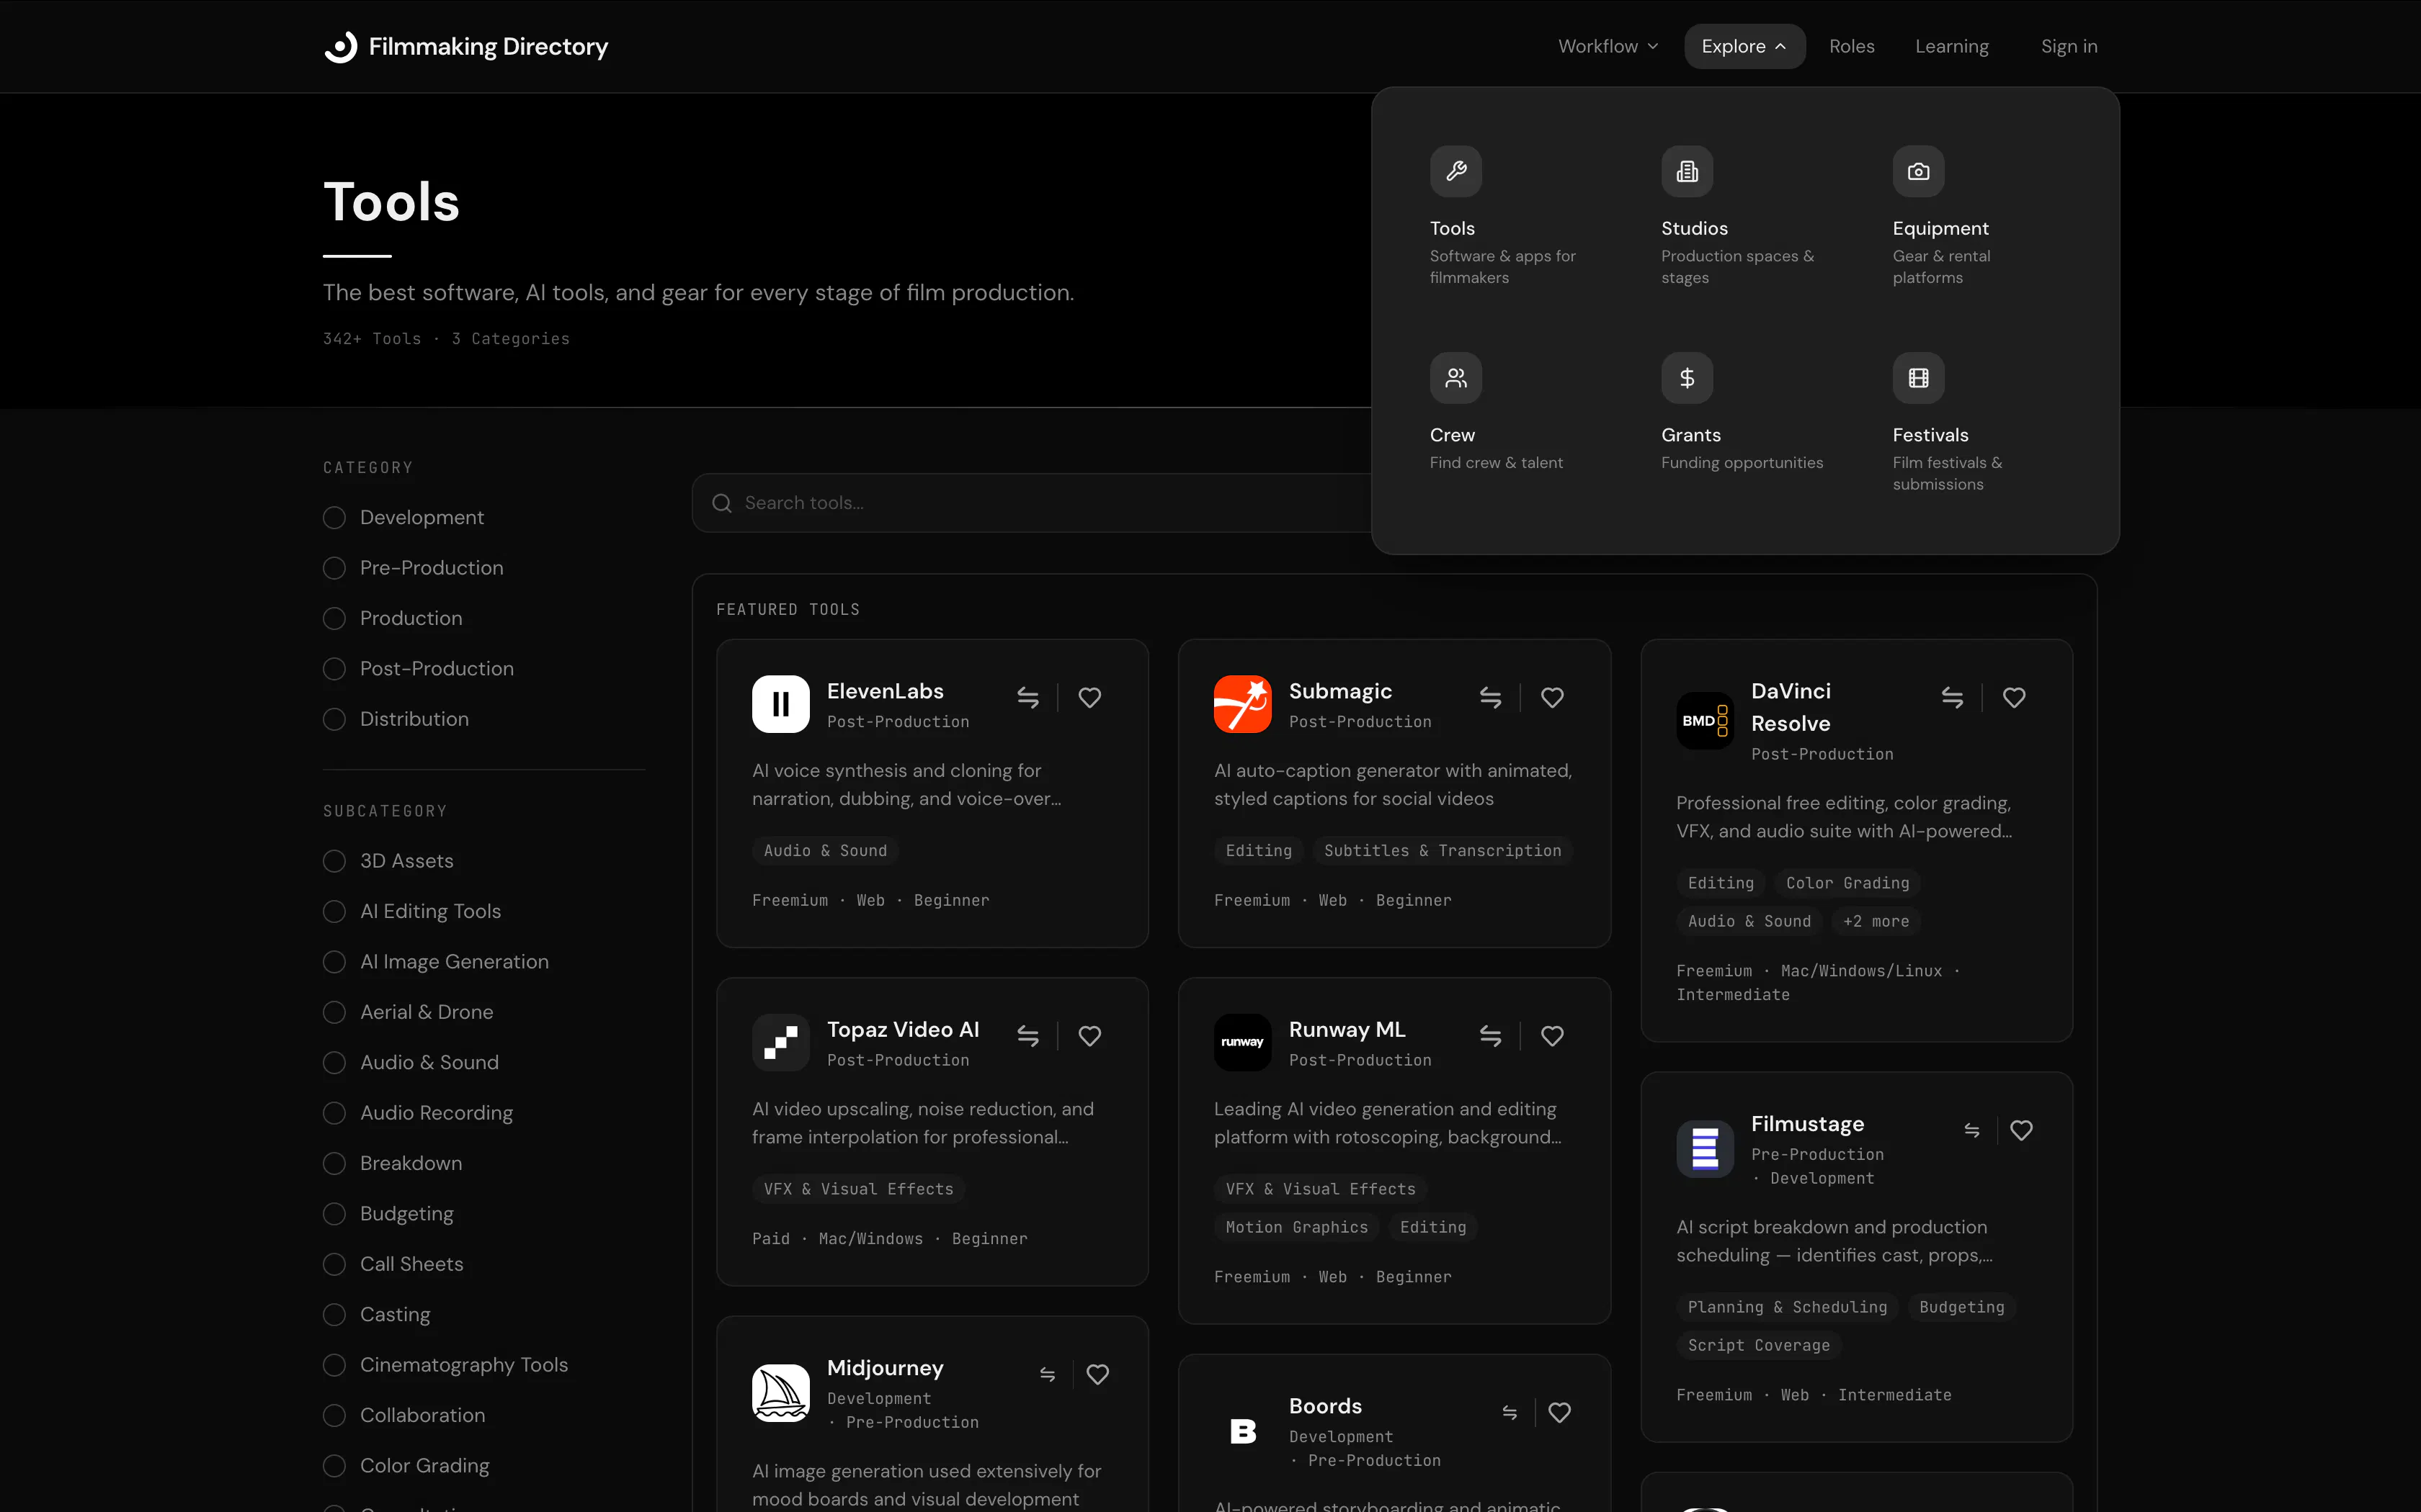Click the Sign in link

[2069, 46]
